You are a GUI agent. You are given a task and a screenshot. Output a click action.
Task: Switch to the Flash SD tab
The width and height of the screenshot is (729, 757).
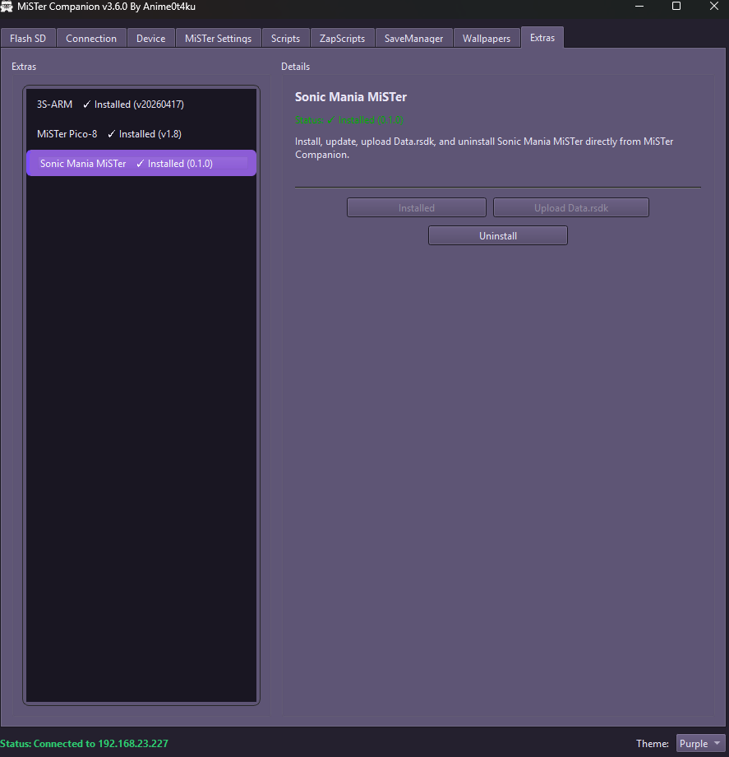28,38
